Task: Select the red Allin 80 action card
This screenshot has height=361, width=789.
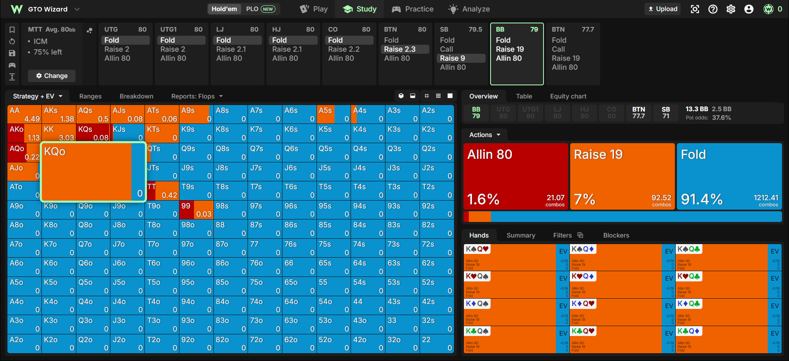Action: pos(516,176)
